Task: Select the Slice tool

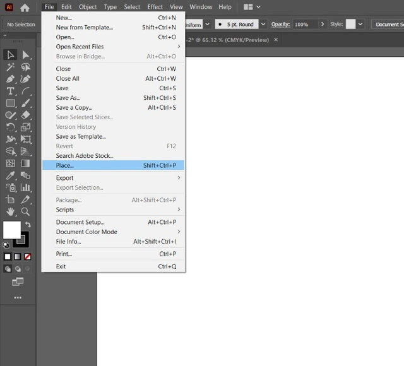Action: tap(25, 199)
